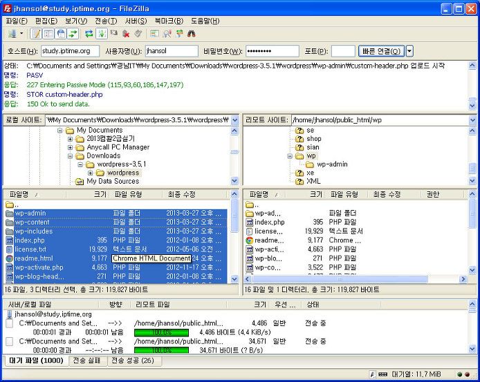
Task: Toggle the local directory tree display
Action: pos(48,34)
